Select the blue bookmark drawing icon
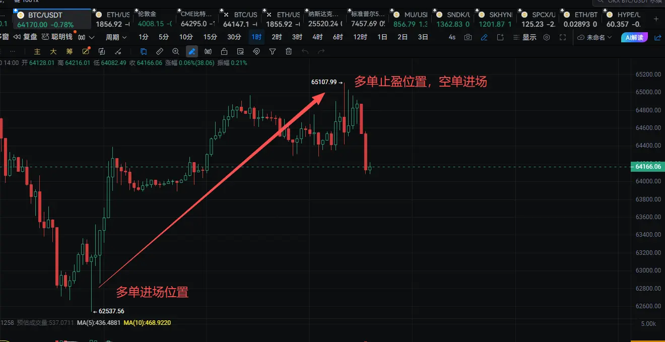This screenshot has width=665, height=342. point(144,51)
